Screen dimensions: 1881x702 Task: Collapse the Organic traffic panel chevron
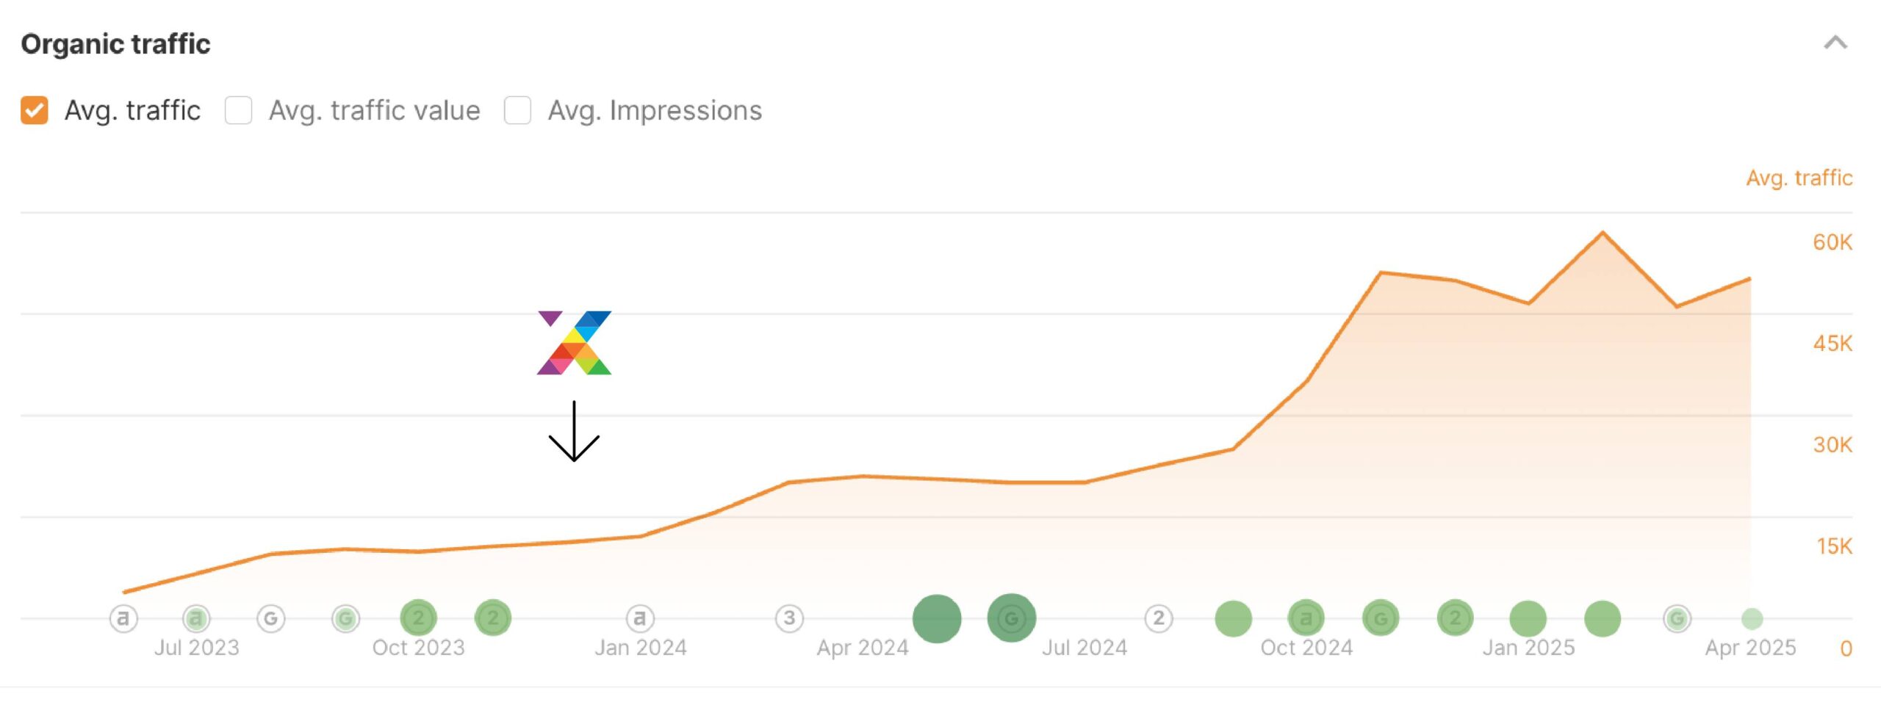tap(1835, 43)
